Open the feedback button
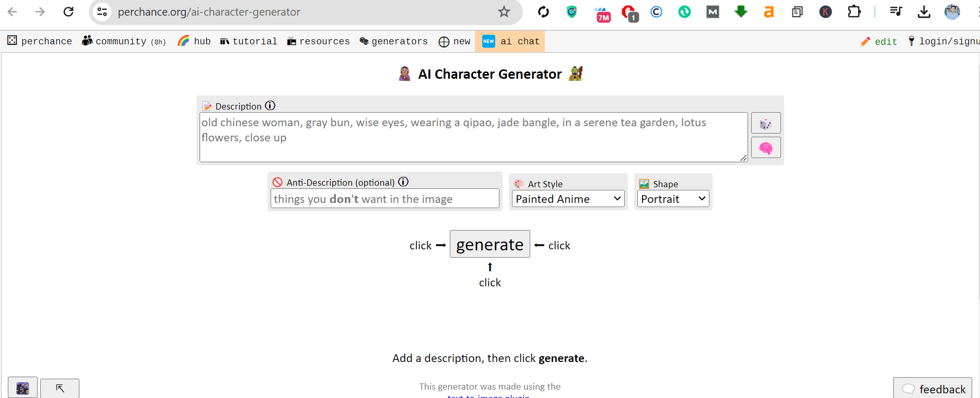This screenshot has width=980, height=398. click(933, 389)
